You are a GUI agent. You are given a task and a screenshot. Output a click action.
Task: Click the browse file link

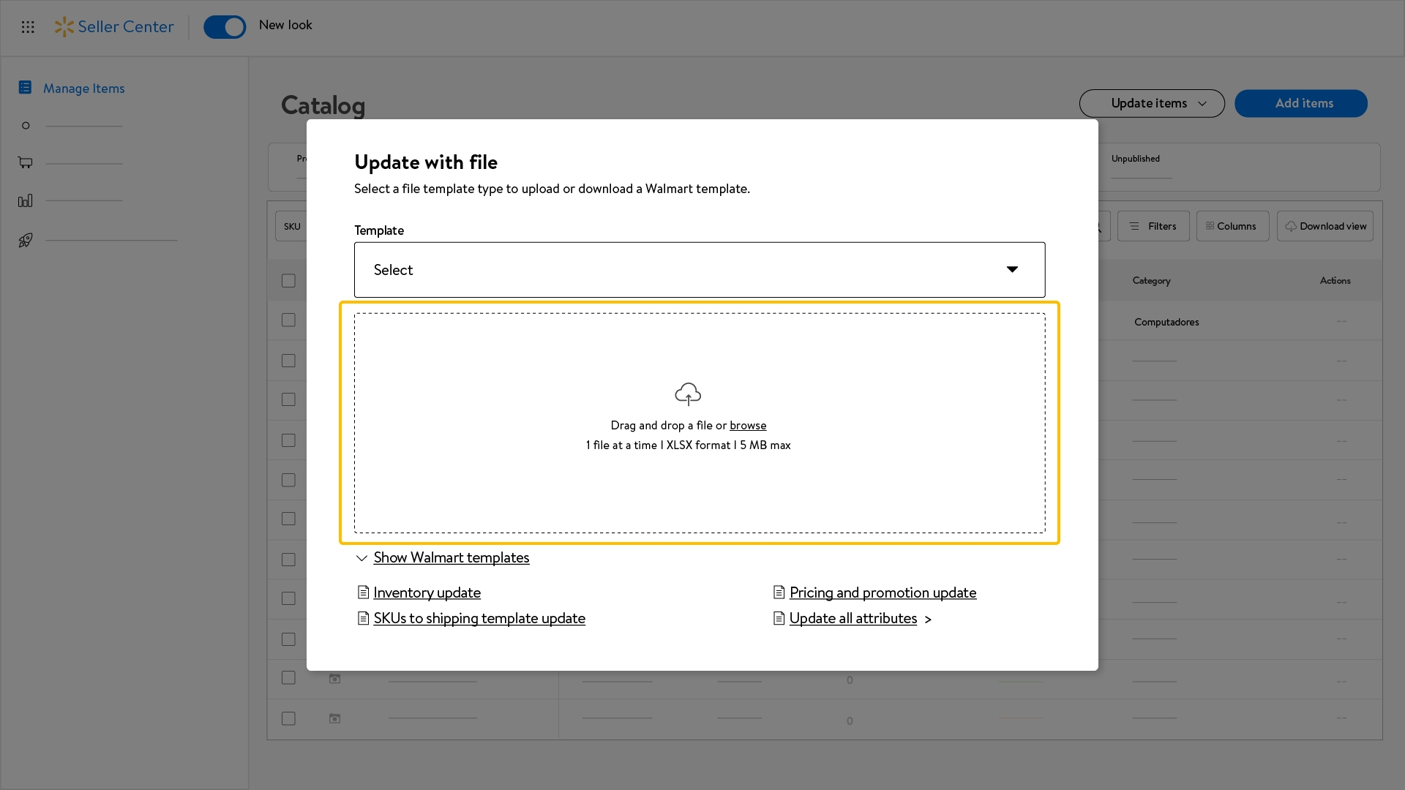pyautogui.click(x=747, y=426)
